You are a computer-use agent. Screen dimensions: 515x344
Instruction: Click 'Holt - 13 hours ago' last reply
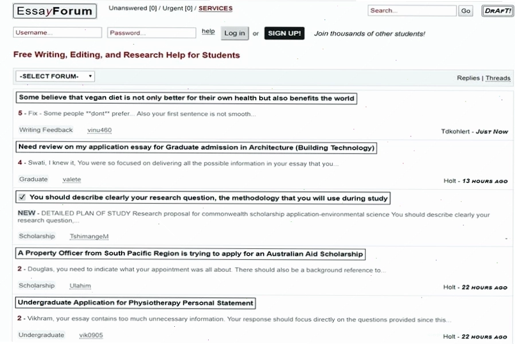click(x=475, y=181)
